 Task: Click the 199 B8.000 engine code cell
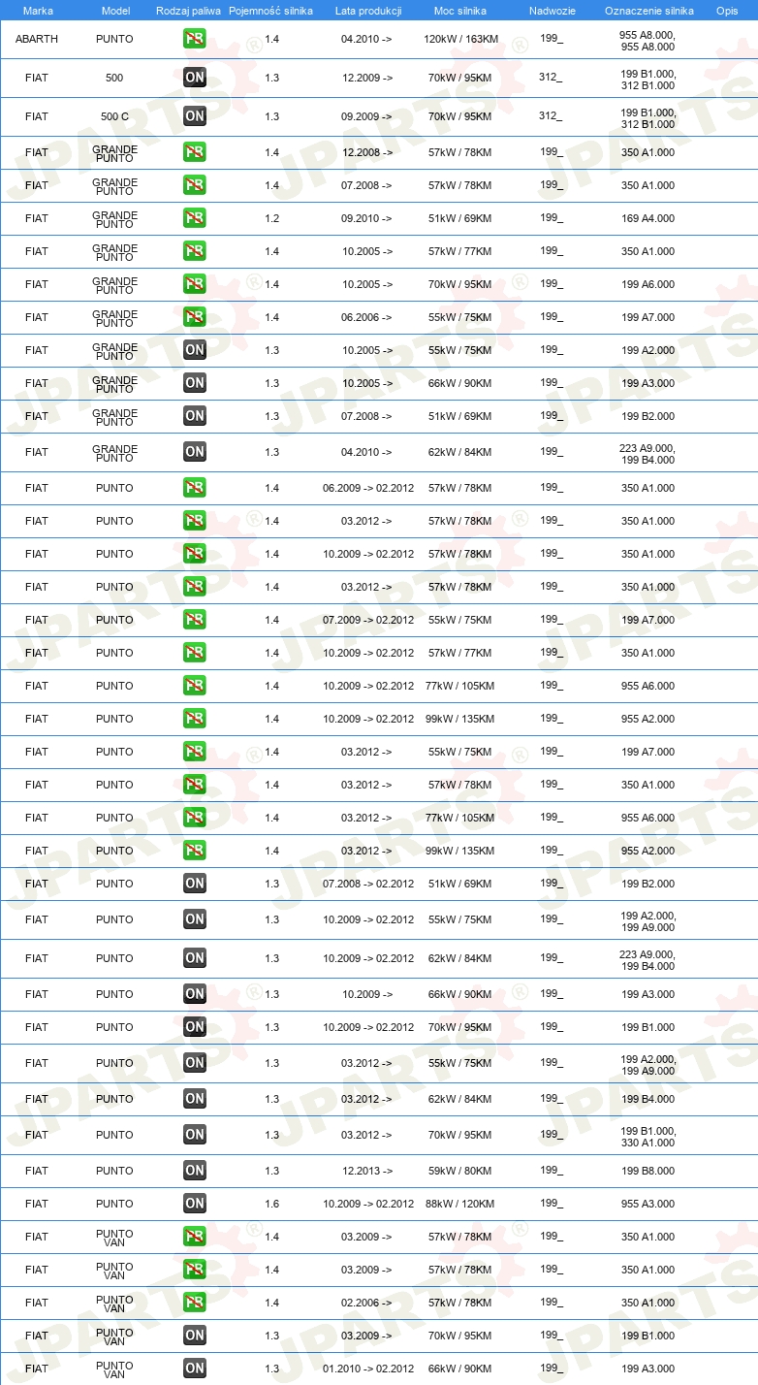coord(648,1171)
